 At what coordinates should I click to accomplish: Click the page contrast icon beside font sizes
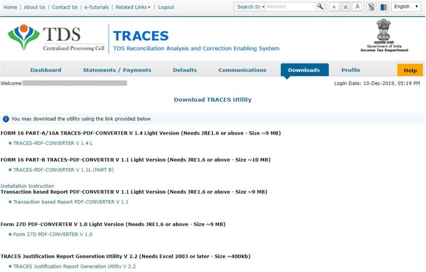coord(371,7)
